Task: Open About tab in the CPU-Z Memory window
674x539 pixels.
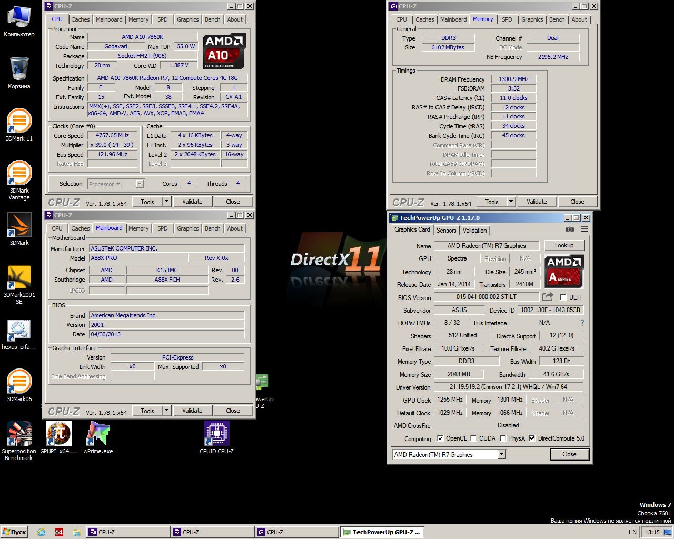Action: click(x=579, y=19)
